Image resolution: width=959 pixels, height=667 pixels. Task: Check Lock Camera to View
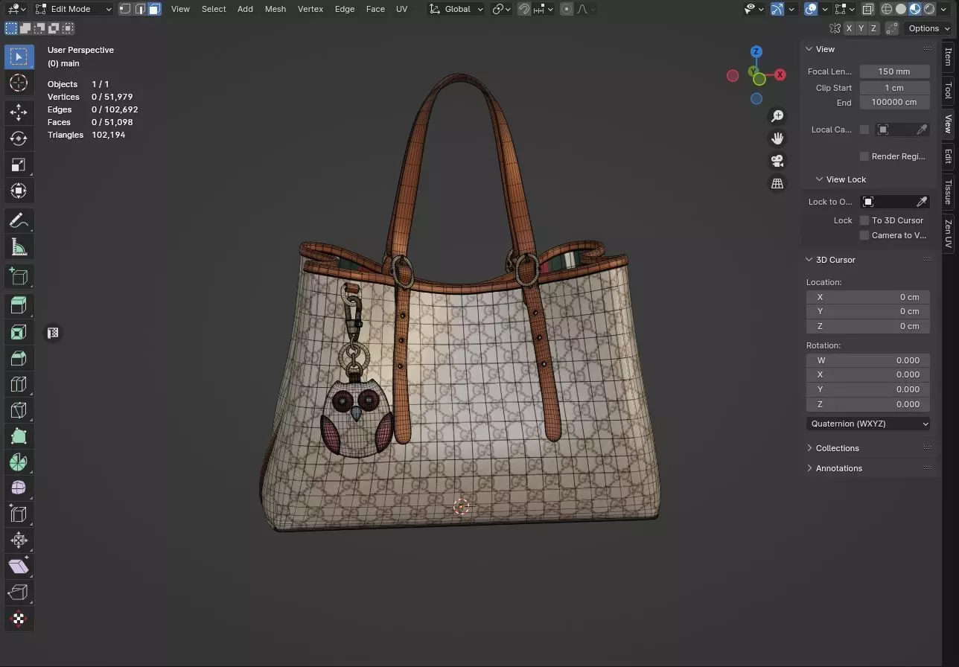[x=864, y=235]
